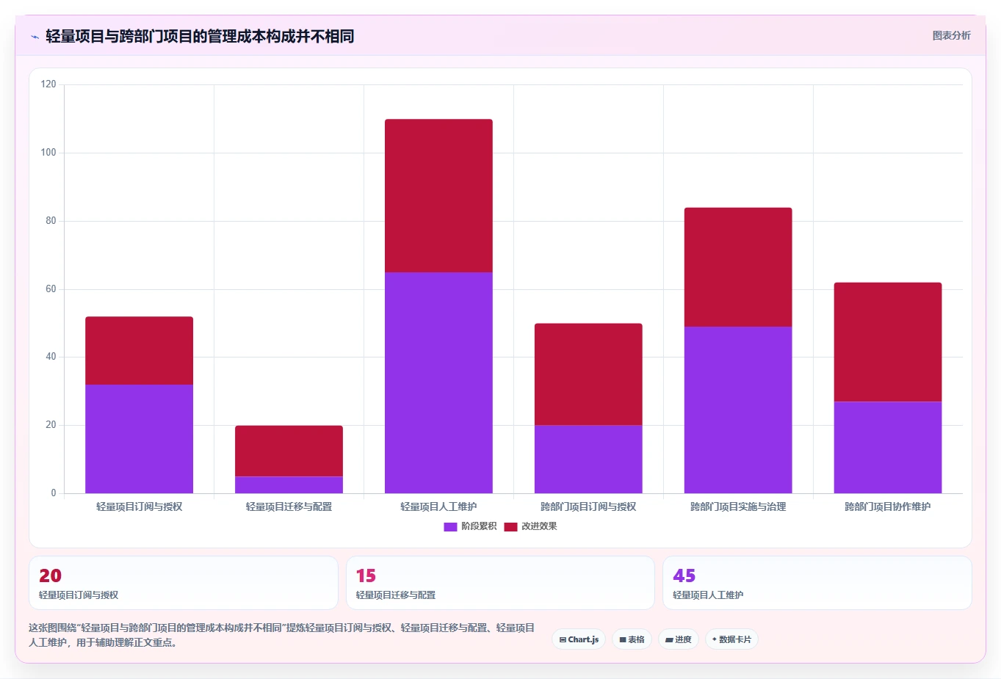
Task: Click the description paragraph below the cards
Action: (x=282, y=635)
